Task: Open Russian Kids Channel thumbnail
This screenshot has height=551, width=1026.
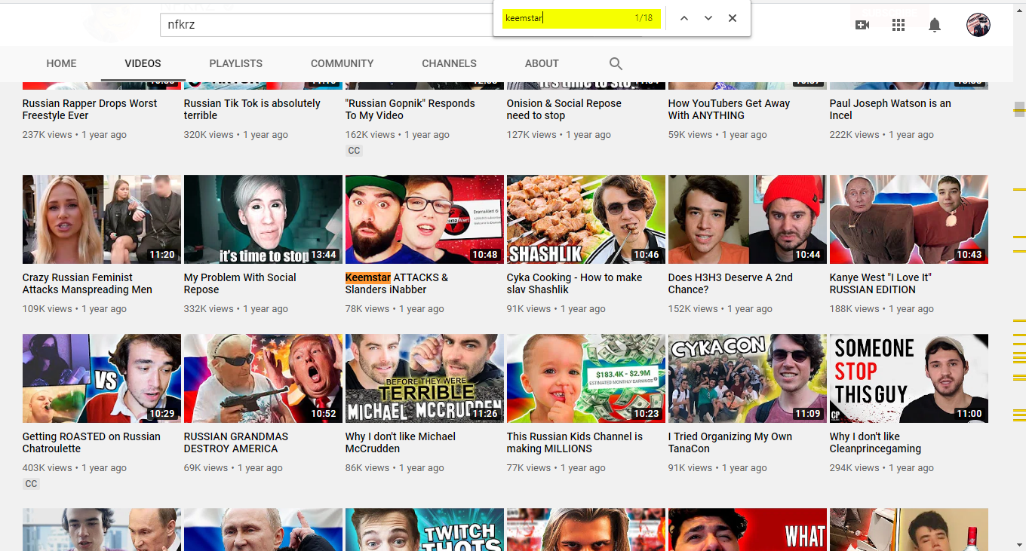Action: click(x=586, y=378)
